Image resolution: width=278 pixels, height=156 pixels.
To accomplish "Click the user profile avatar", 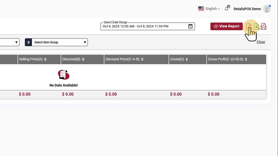I will (x=267, y=9).
